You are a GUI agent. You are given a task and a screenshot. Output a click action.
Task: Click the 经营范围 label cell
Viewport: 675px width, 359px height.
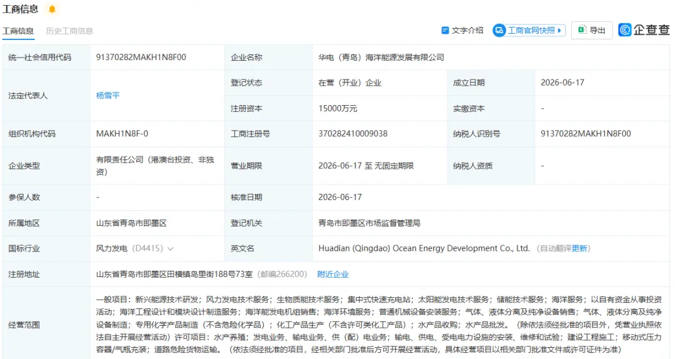[x=46, y=325]
